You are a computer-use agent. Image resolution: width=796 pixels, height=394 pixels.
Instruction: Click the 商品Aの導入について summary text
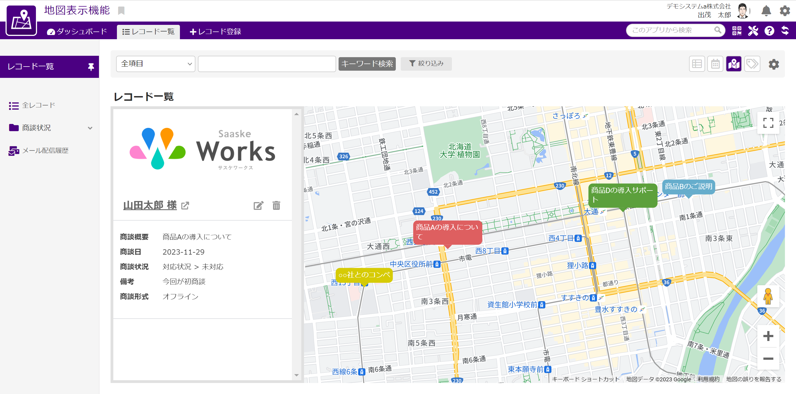click(x=197, y=237)
